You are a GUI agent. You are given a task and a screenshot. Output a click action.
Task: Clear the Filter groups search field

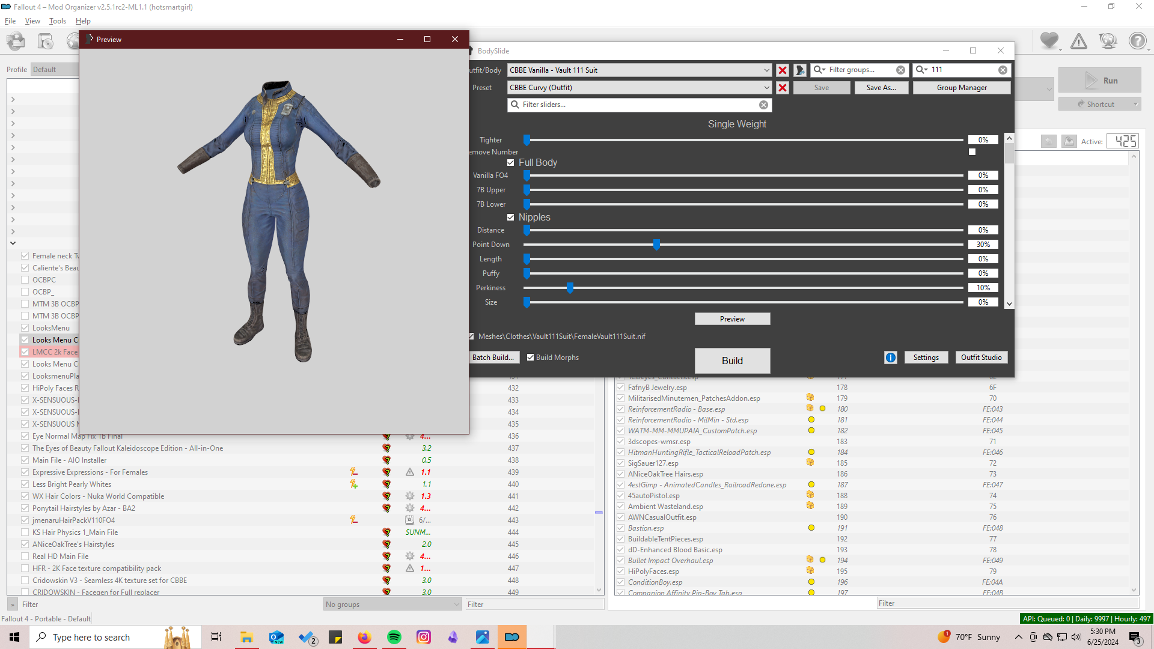pyautogui.click(x=900, y=70)
